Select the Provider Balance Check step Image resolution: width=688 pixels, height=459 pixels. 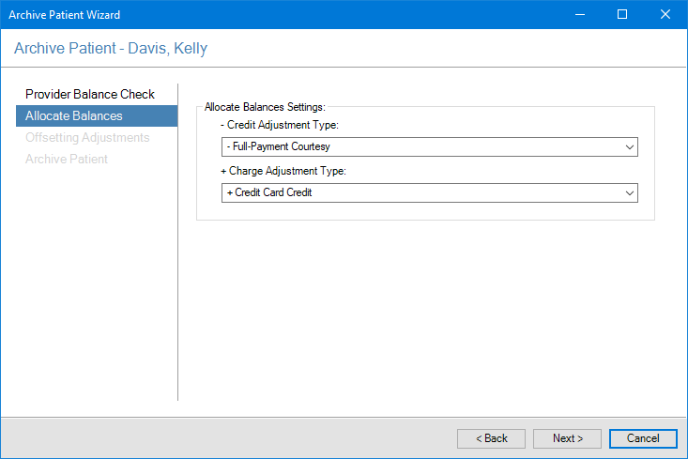[90, 95]
